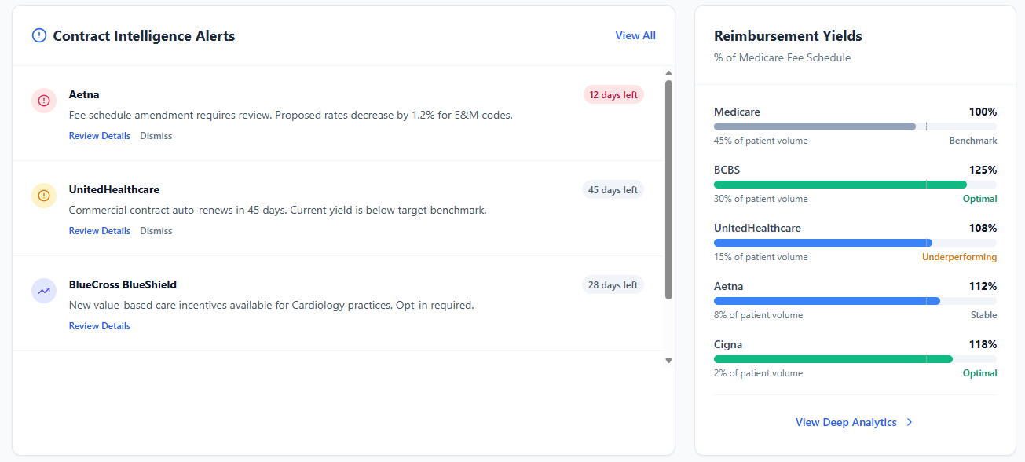Open Review Details for BlueCross BlueShield alert
The height and width of the screenshot is (462, 1025).
point(100,326)
